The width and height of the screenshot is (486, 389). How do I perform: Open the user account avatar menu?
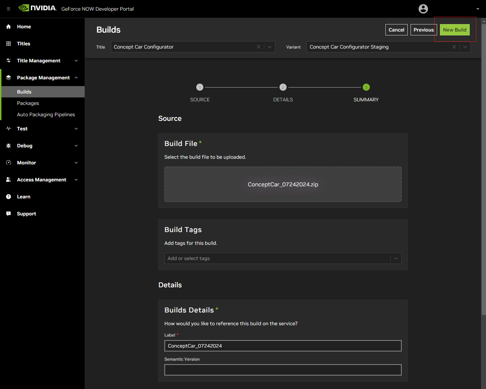pos(423,9)
